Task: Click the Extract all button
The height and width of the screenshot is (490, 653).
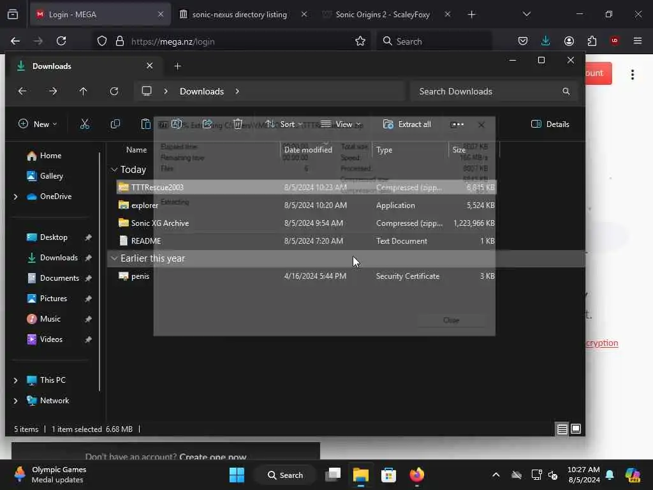Action: [407, 124]
